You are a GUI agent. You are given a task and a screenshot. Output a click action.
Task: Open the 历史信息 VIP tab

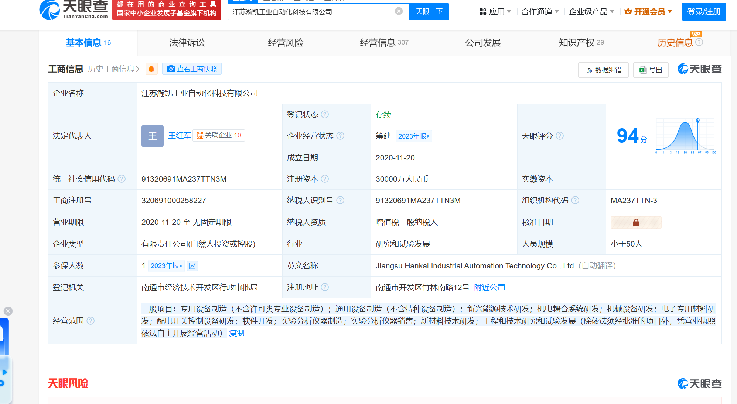675,43
